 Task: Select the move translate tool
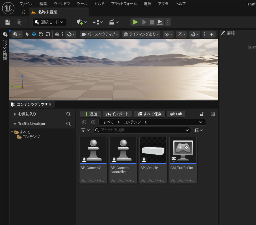point(34,34)
